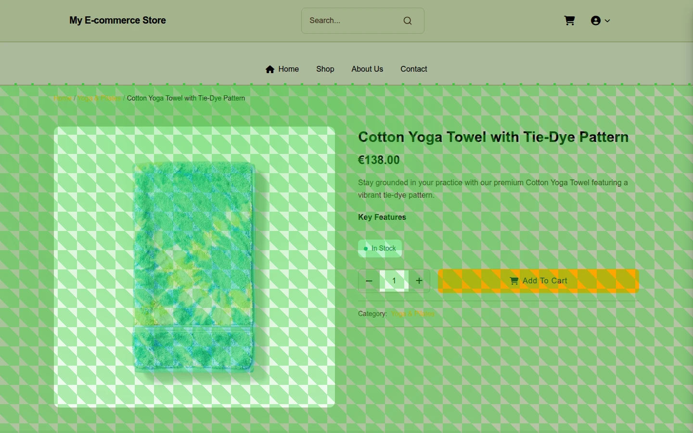Click the Add To Cart button

[539, 281]
